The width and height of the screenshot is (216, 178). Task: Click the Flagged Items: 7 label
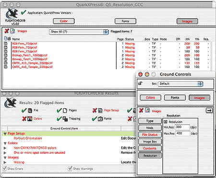pyautogui.click(x=121, y=31)
